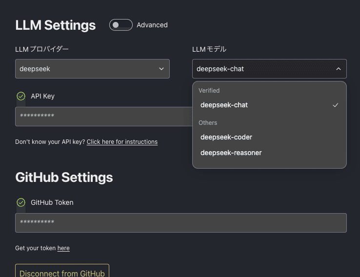Click the green checkmark icon beside GitHub Token
This screenshot has width=360, height=277.
[21, 202]
